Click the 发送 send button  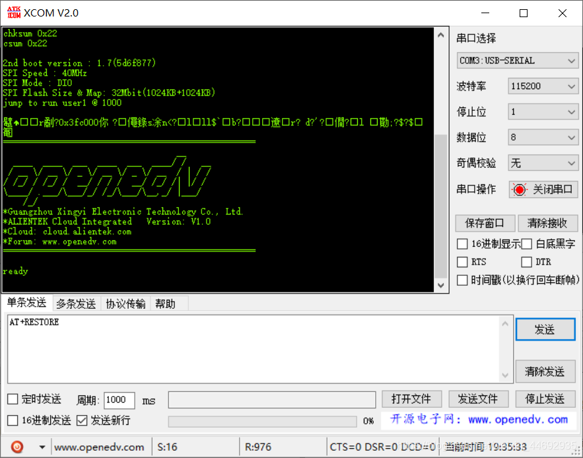pyautogui.click(x=545, y=329)
